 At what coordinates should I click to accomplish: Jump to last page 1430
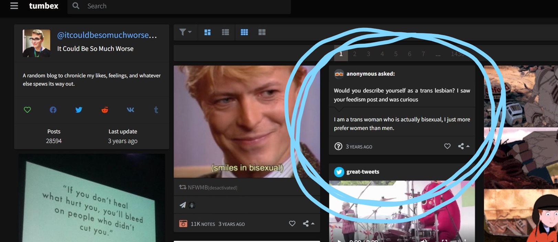point(458,54)
